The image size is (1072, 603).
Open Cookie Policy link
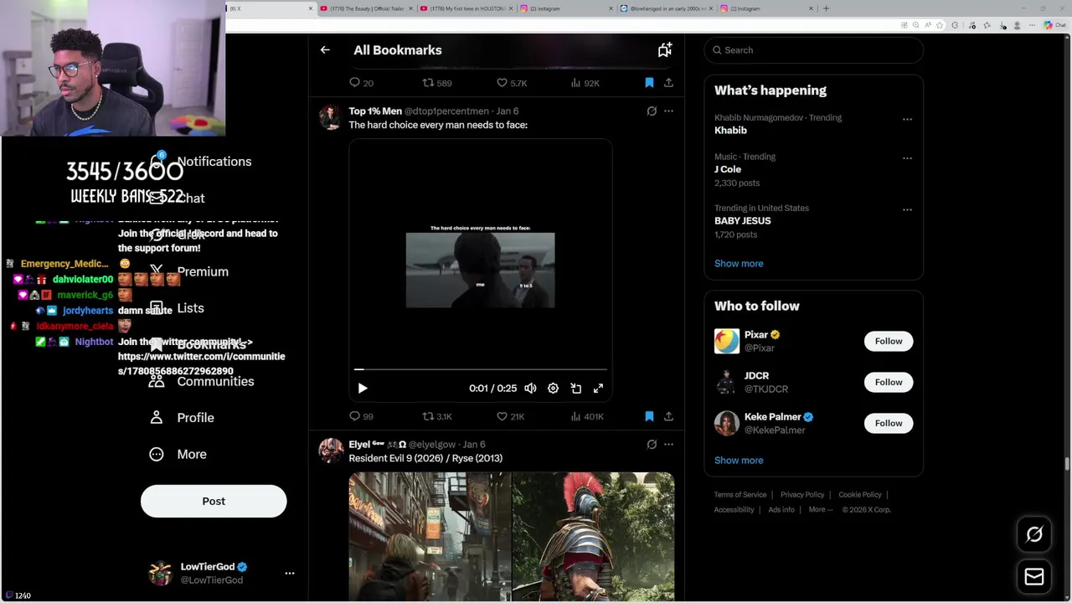860,495
